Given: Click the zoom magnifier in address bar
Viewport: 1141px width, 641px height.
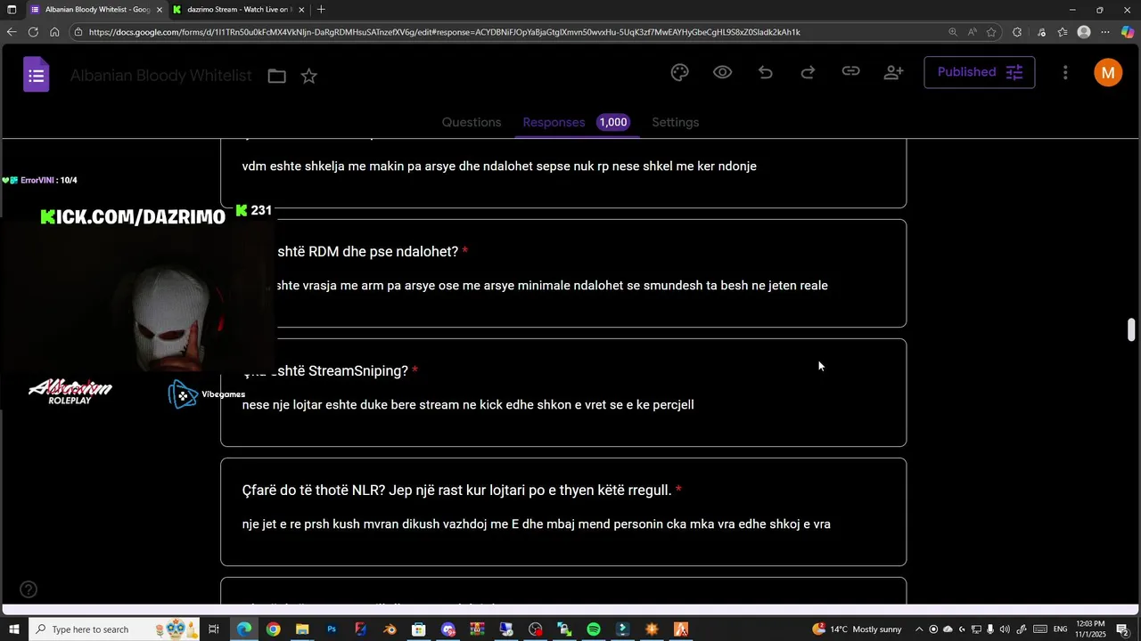Looking at the screenshot, I should 953,32.
